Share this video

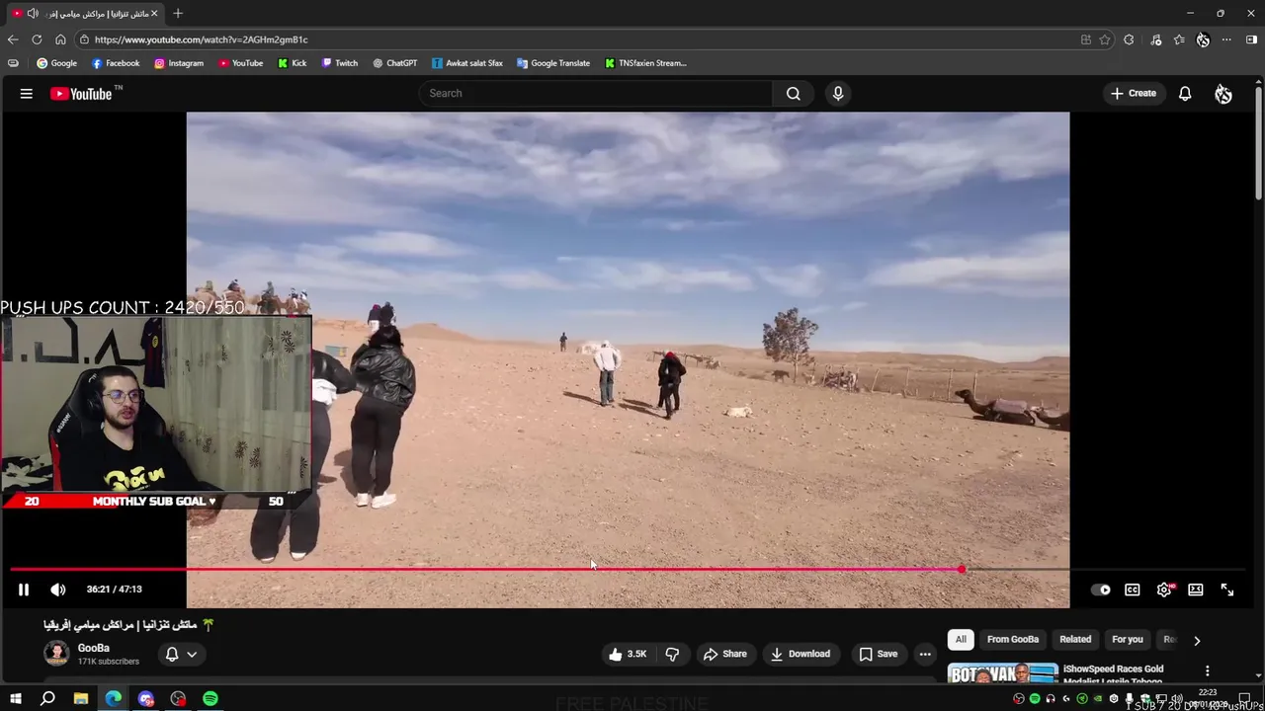coord(725,654)
